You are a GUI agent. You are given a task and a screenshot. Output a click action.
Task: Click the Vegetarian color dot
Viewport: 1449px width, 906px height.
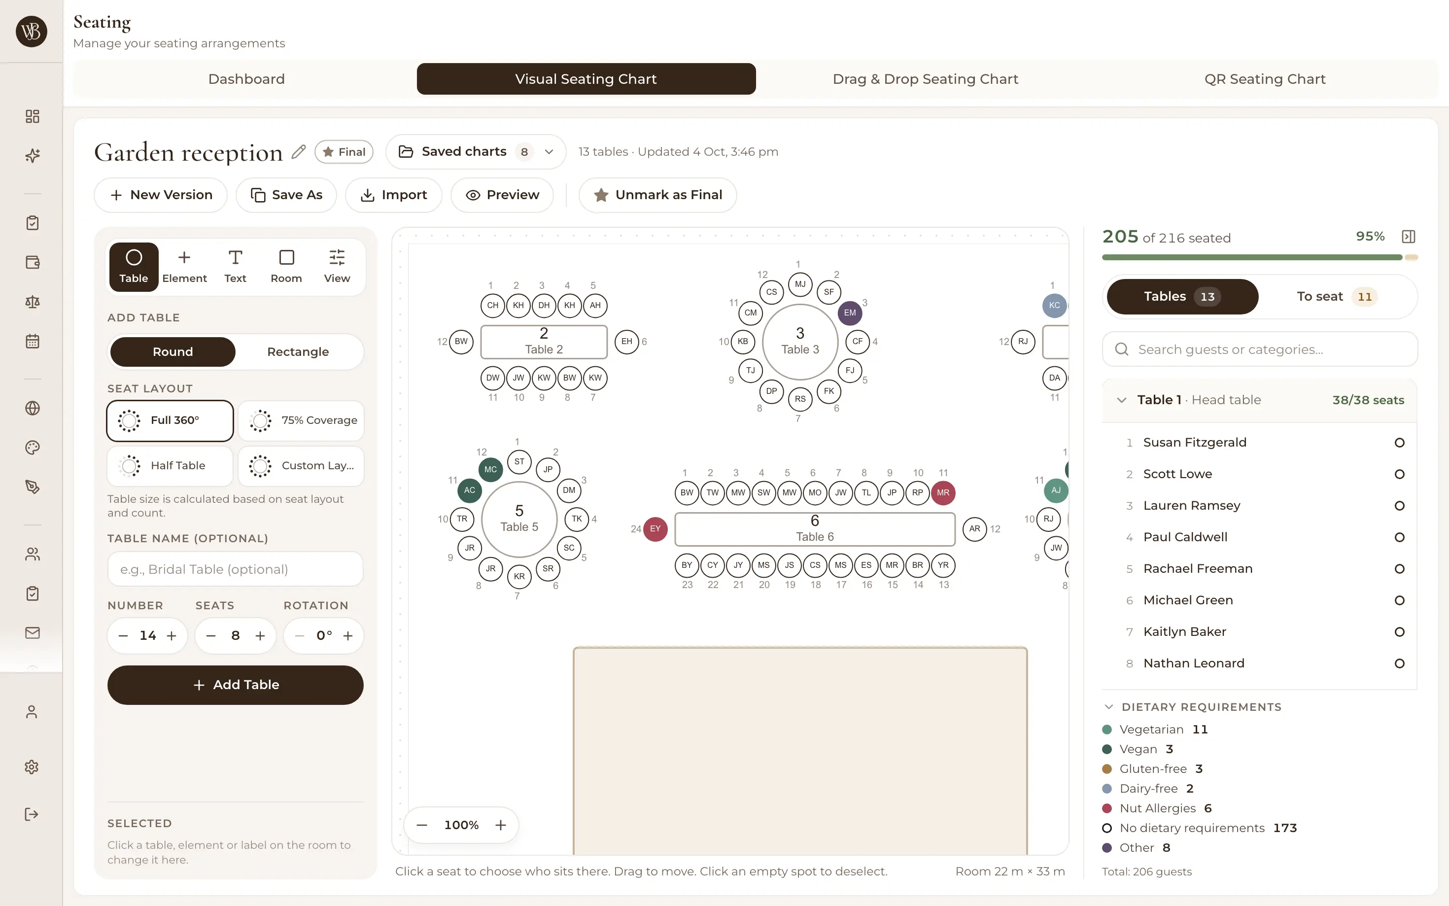[1107, 730]
